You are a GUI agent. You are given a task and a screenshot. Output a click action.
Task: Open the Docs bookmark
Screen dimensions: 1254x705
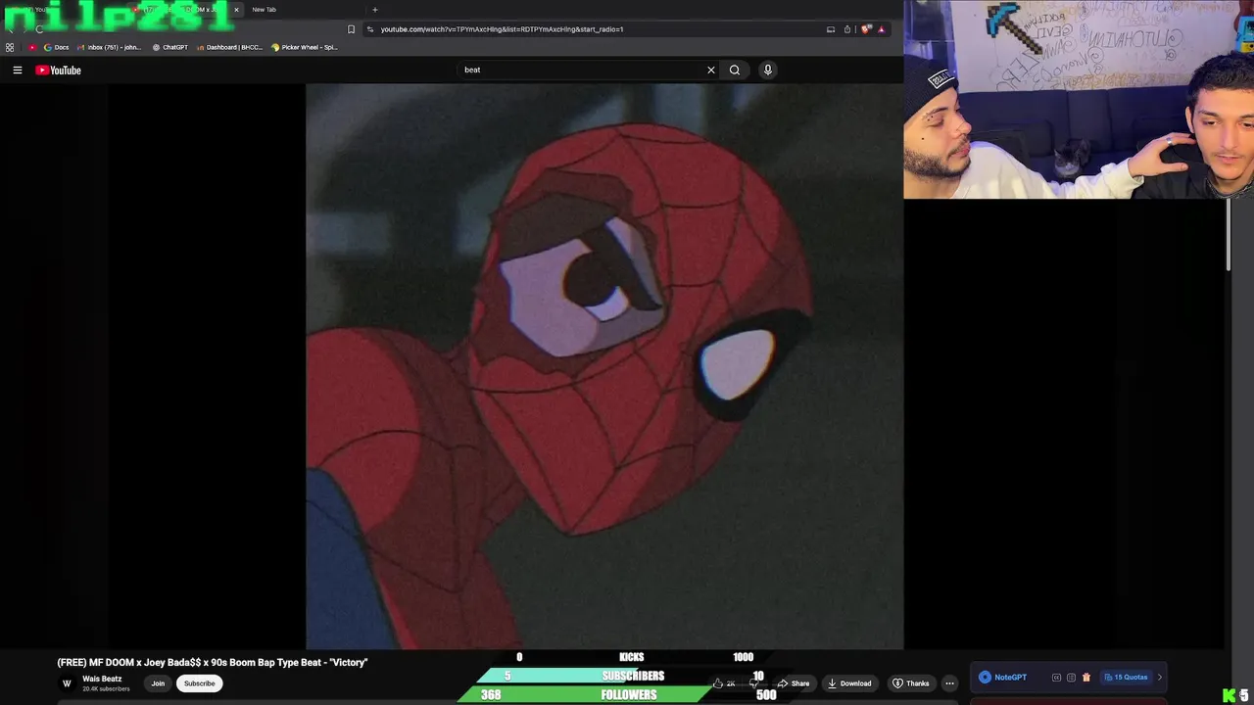56,47
